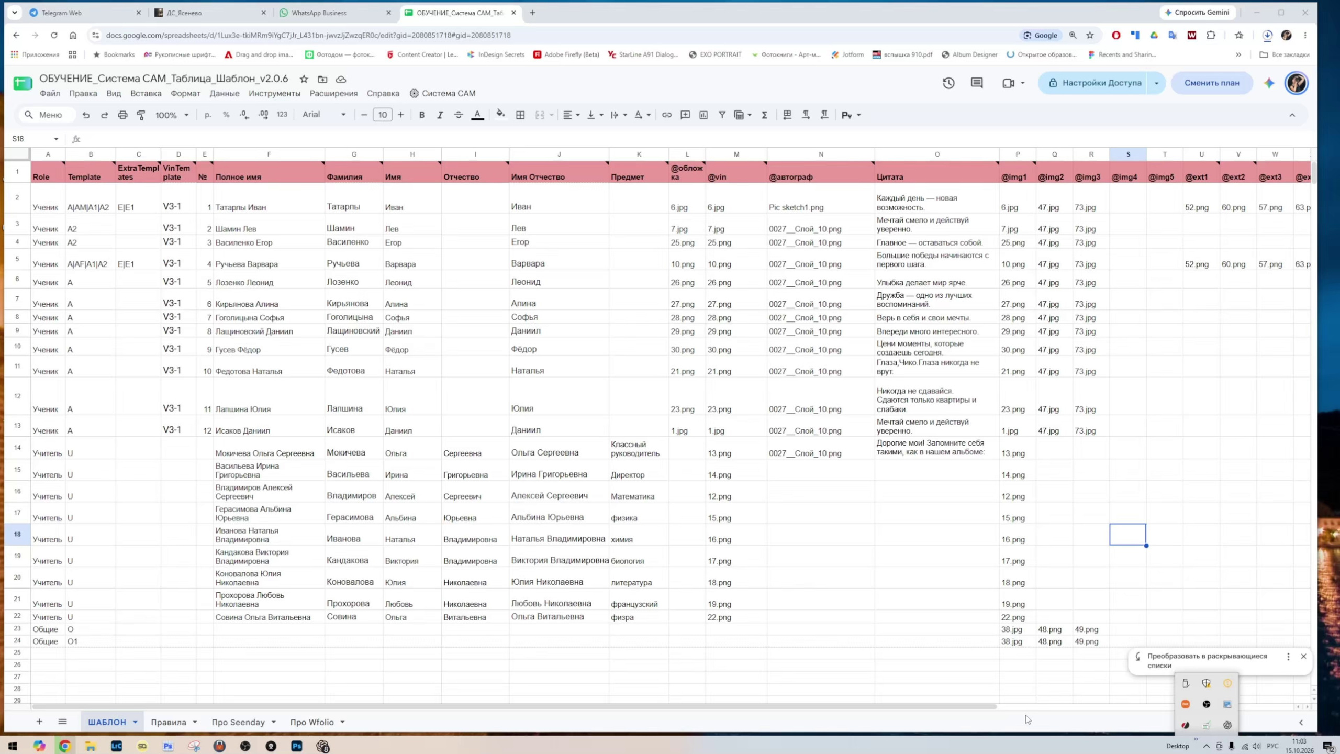Click the Insert chart icon
1340x754 pixels.
(703, 115)
